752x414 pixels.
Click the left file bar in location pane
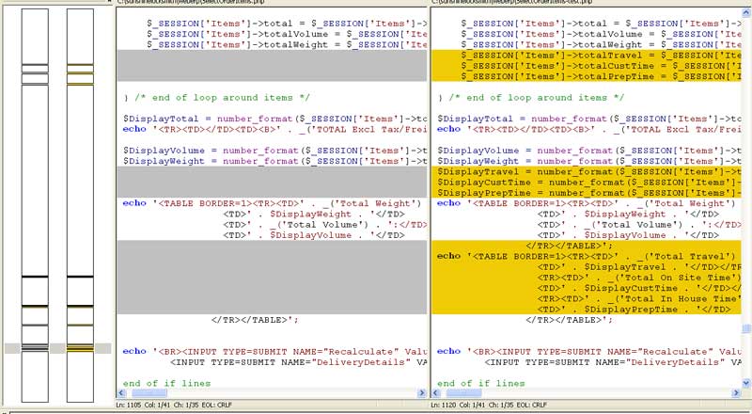pyautogui.click(x=34, y=188)
